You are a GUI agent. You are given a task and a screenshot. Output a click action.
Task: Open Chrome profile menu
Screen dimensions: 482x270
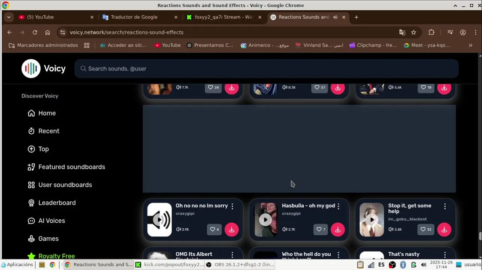click(x=463, y=33)
